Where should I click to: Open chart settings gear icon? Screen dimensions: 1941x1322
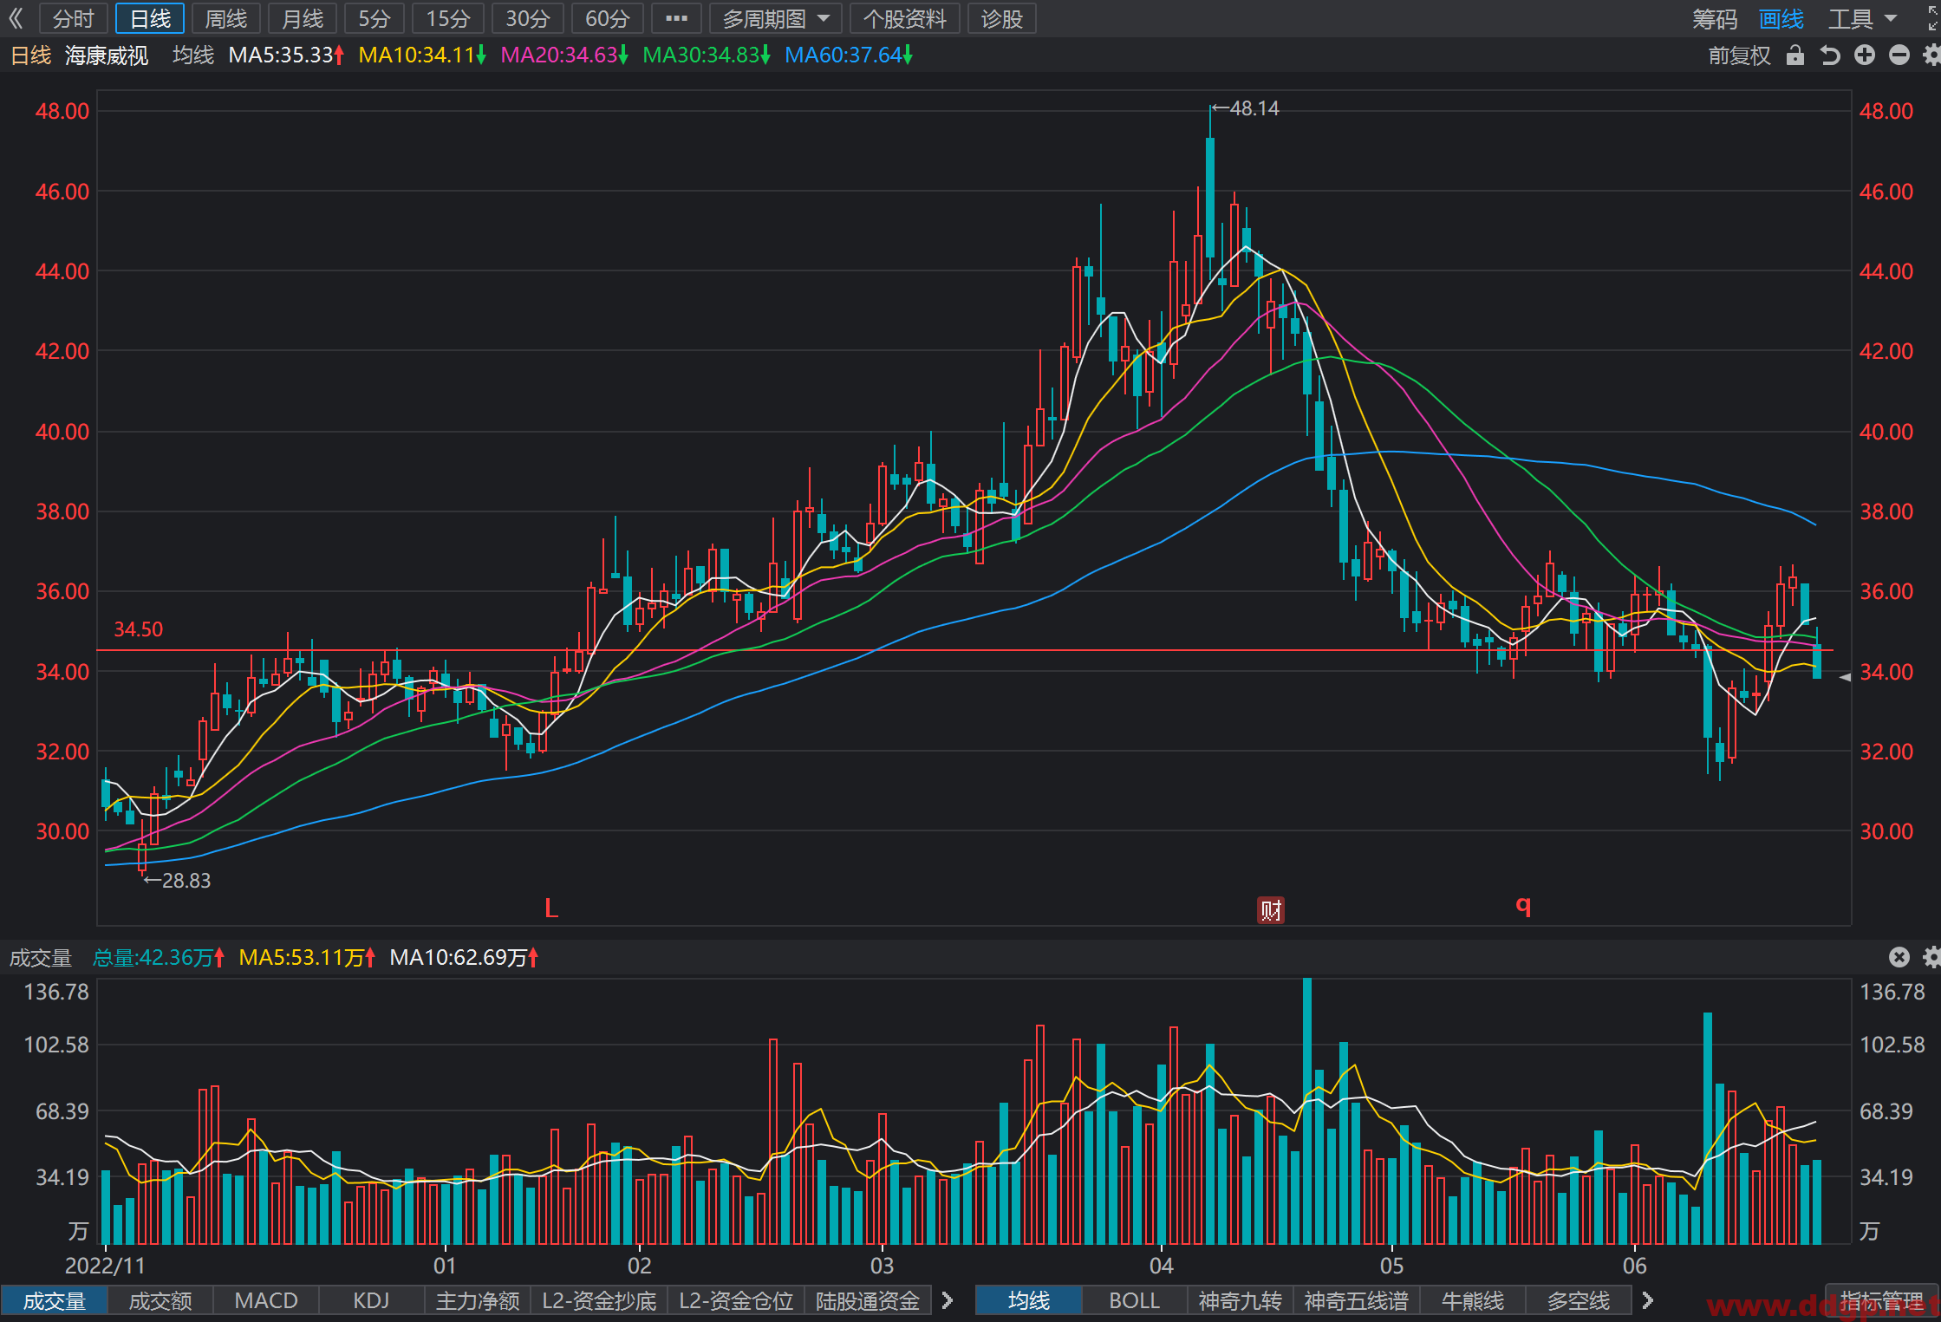pos(1931,55)
